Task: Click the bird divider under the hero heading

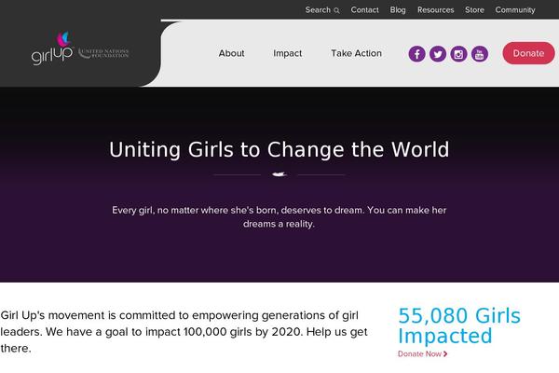Action: tap(279, 174)
